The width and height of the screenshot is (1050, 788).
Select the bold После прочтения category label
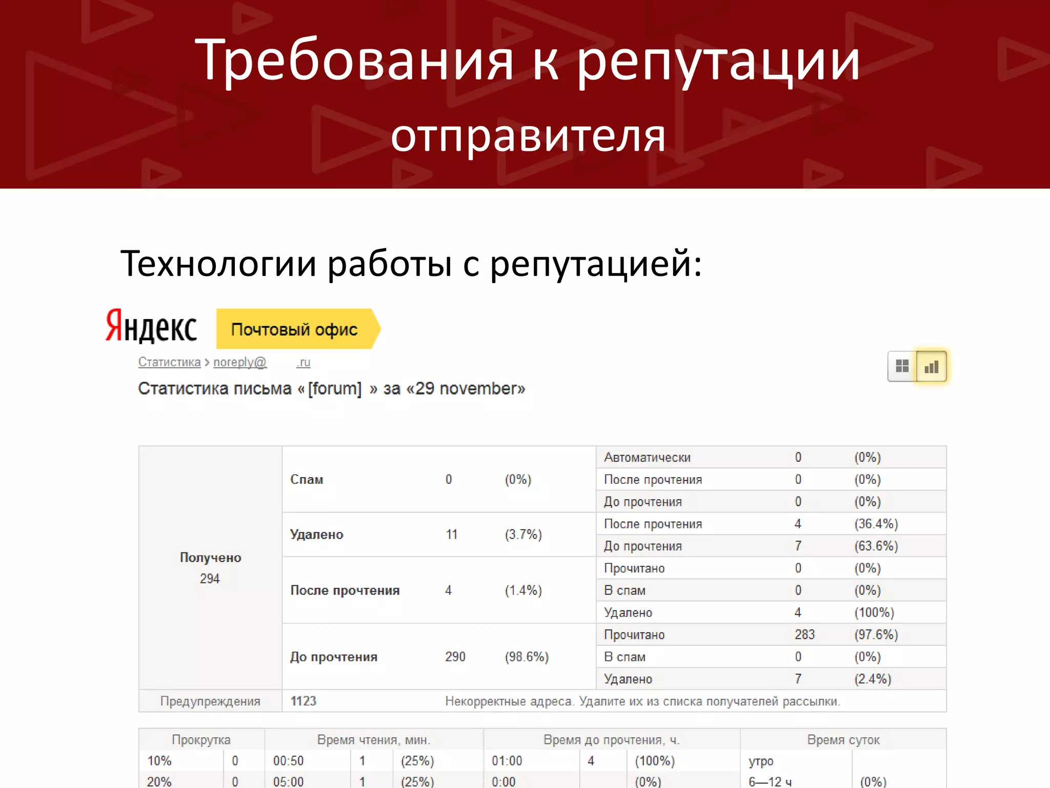tap(345, 590)
